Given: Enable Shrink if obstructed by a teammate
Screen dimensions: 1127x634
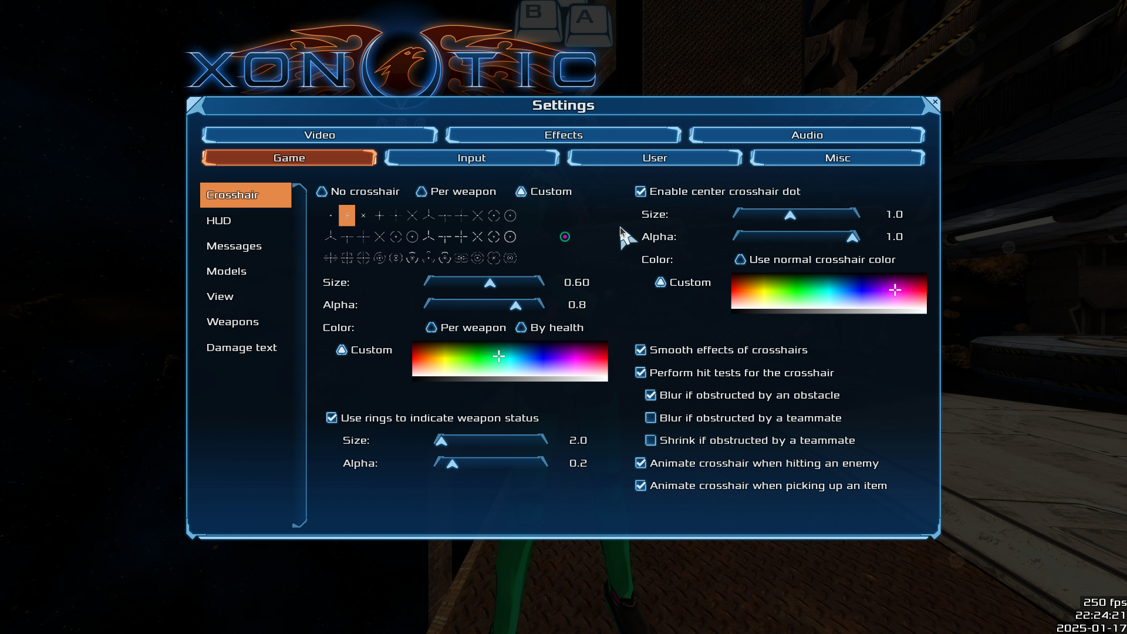Looking at the screenshot, I should tap(750, 440).
